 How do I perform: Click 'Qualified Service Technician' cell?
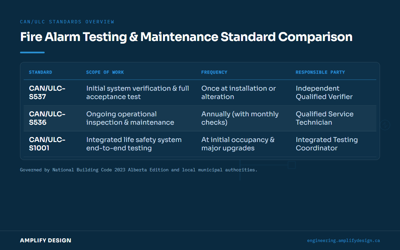(x=325, y=118)
